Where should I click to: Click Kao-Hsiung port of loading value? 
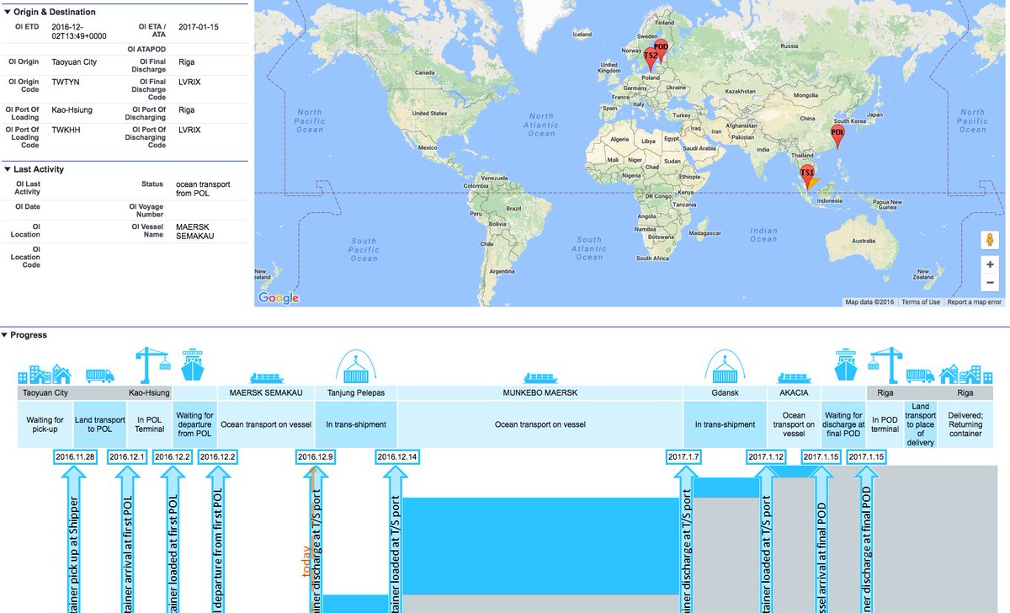72,109
